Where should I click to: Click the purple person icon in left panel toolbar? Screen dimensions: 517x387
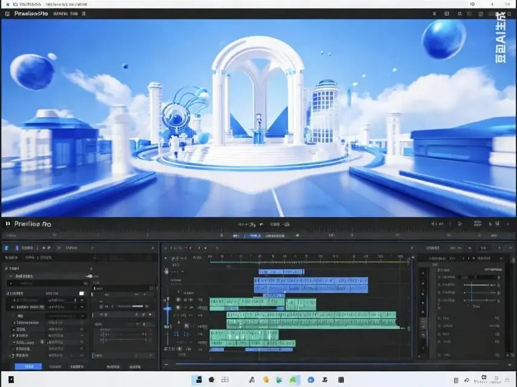[x=17, y=248]
